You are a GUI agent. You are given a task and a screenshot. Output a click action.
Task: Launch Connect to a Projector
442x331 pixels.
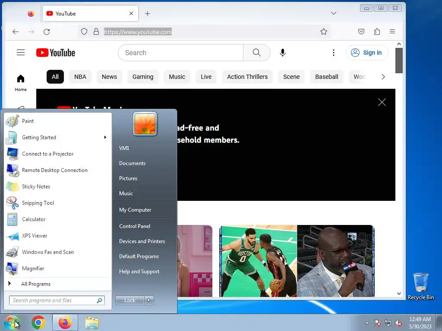point(58,154)
